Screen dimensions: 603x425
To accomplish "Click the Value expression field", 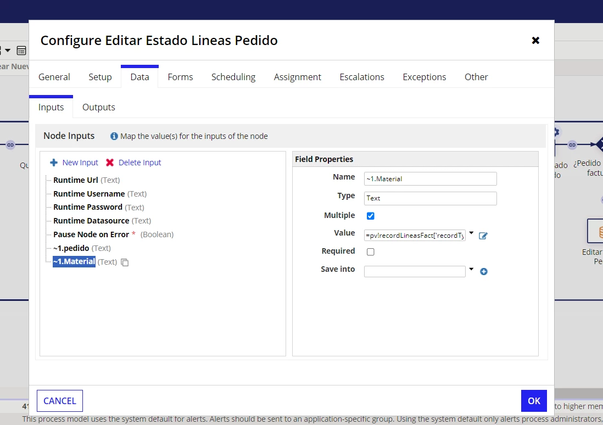I will click(x=415, y=236).
